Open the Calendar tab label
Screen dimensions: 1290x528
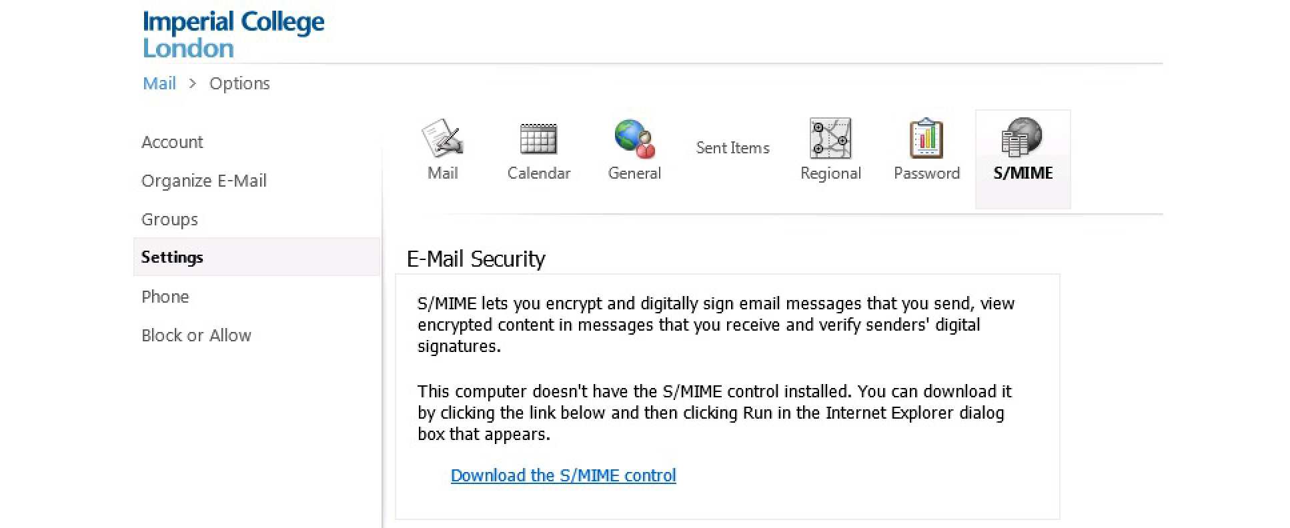point(538,173)
